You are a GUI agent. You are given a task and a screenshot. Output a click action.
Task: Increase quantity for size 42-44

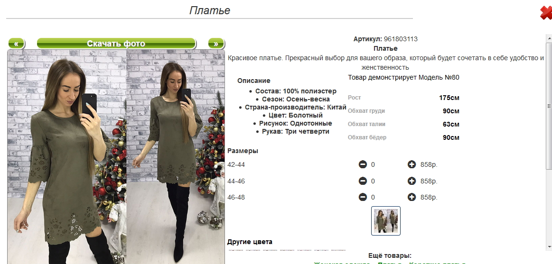click(x=412, y=164)
